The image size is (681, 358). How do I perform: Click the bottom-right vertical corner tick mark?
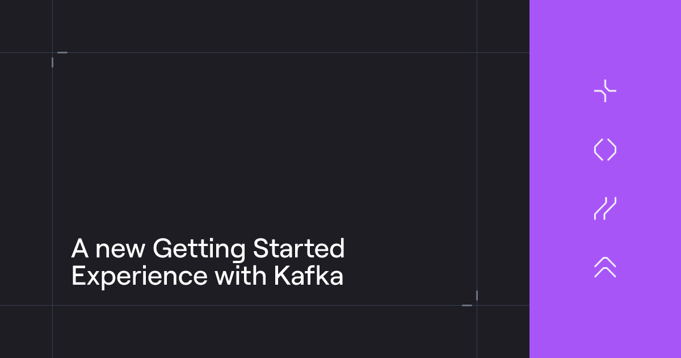[x=477, y=295]
